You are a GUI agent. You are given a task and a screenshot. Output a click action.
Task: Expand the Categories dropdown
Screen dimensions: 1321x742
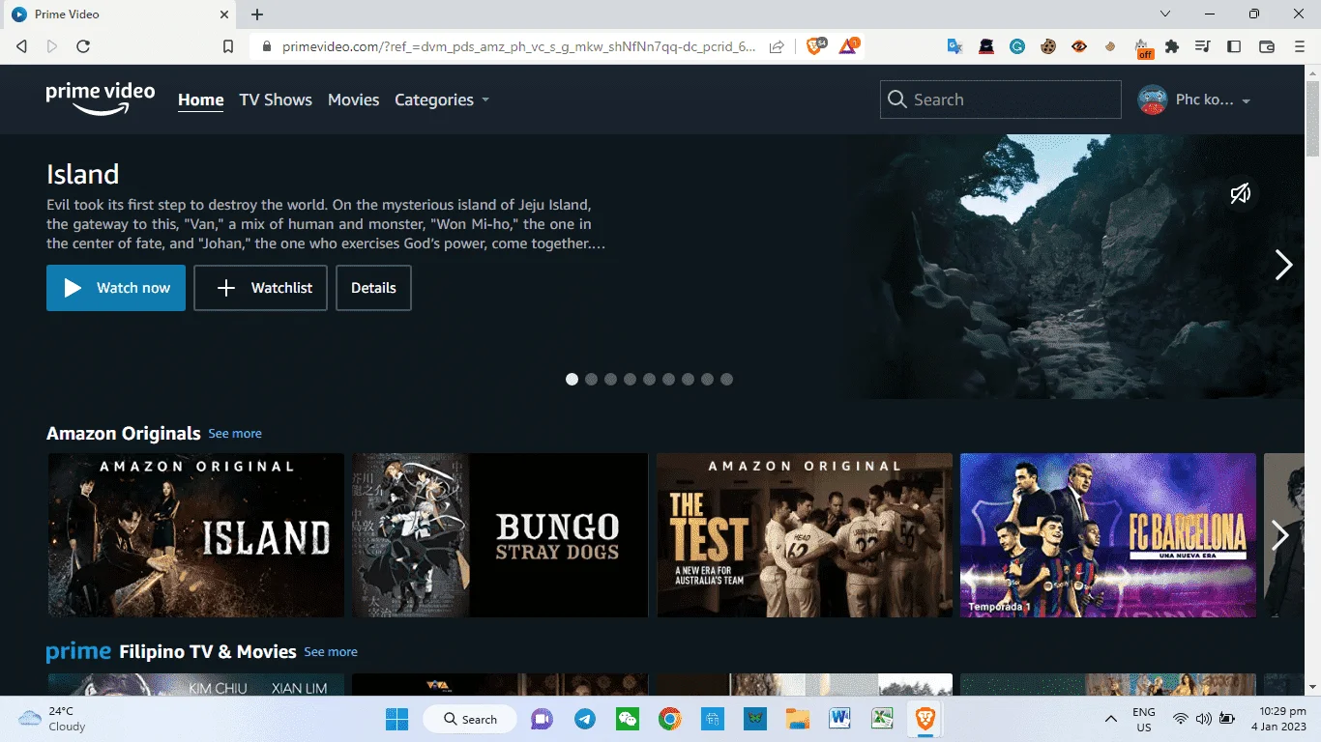tap(441, 100)
